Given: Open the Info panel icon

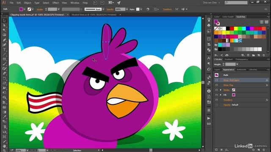Looking at the screenshot, I should 209,91.
